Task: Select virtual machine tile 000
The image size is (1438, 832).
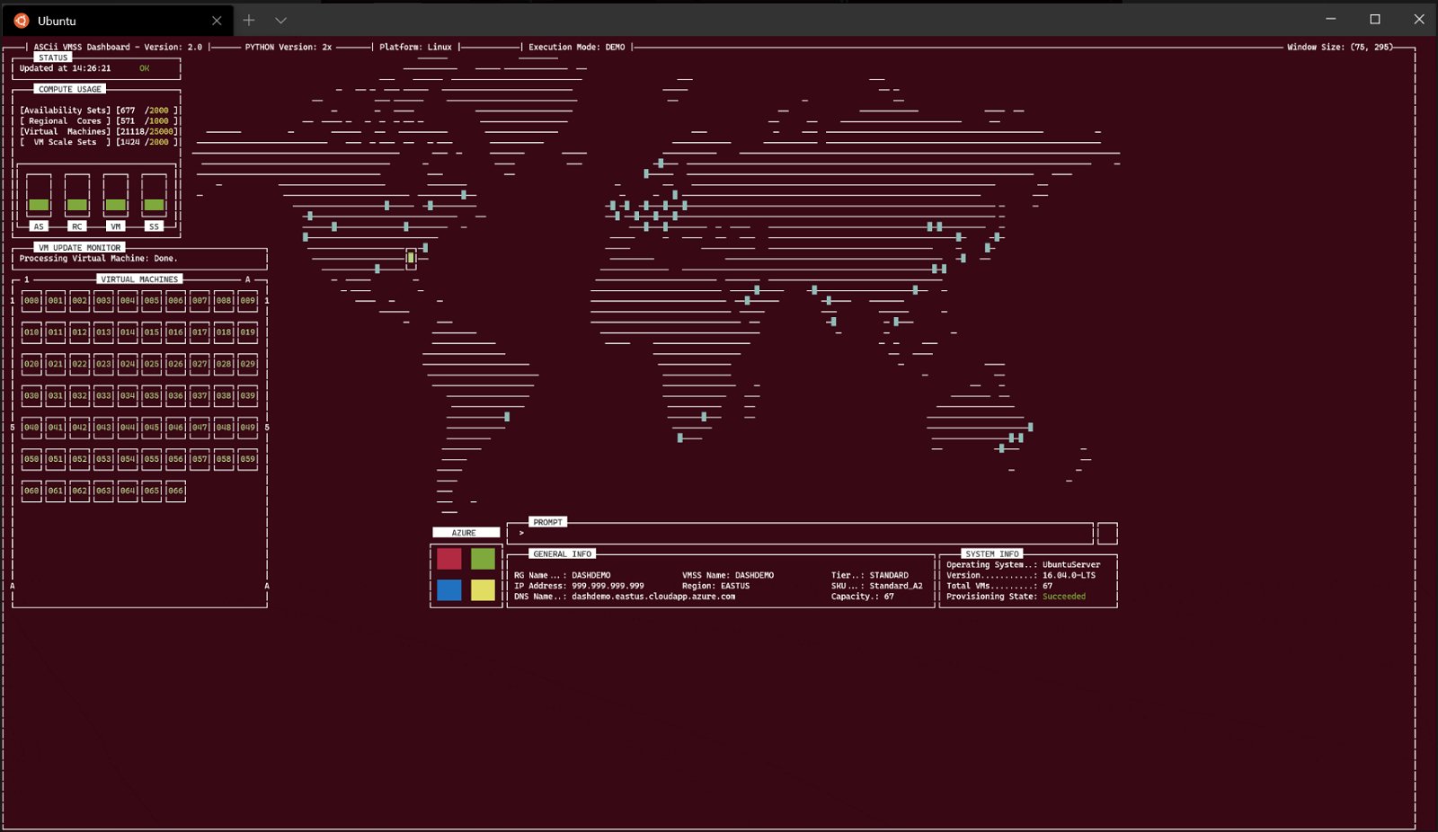Action: coord(31,300)
